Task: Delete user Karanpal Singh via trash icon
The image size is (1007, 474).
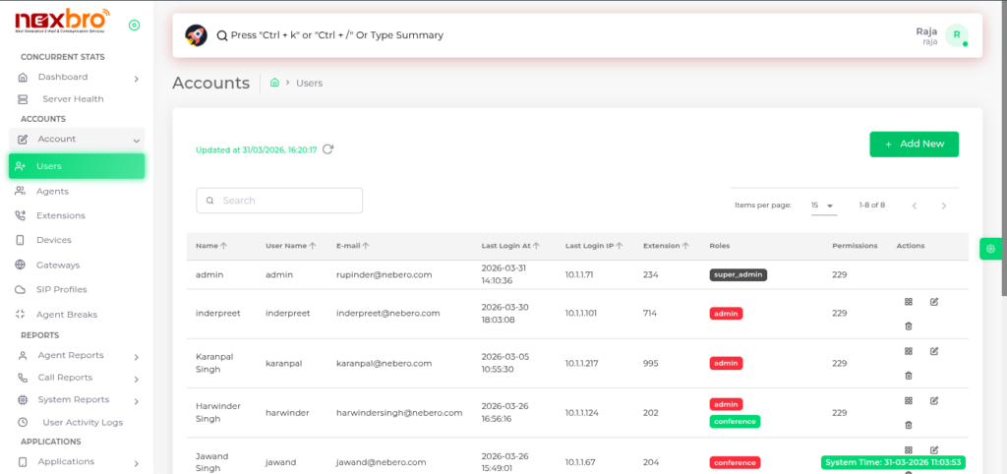Action: coord(908,375)
